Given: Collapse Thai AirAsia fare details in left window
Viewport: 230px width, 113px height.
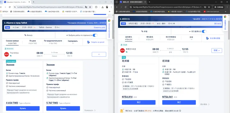Looking at the screenshot, I should [x=99, y=54].
